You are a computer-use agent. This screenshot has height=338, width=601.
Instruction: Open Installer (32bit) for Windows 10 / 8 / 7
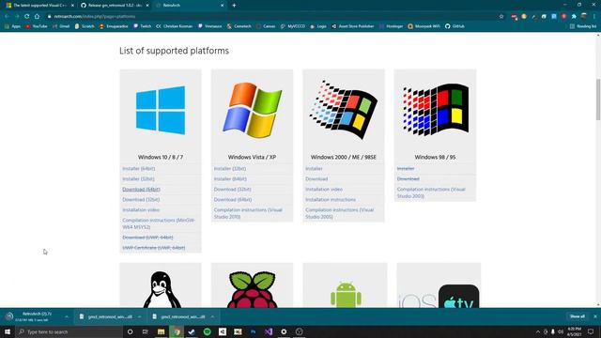tap(138, 179)
